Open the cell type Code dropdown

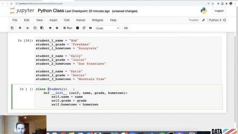tap(107, 28)
